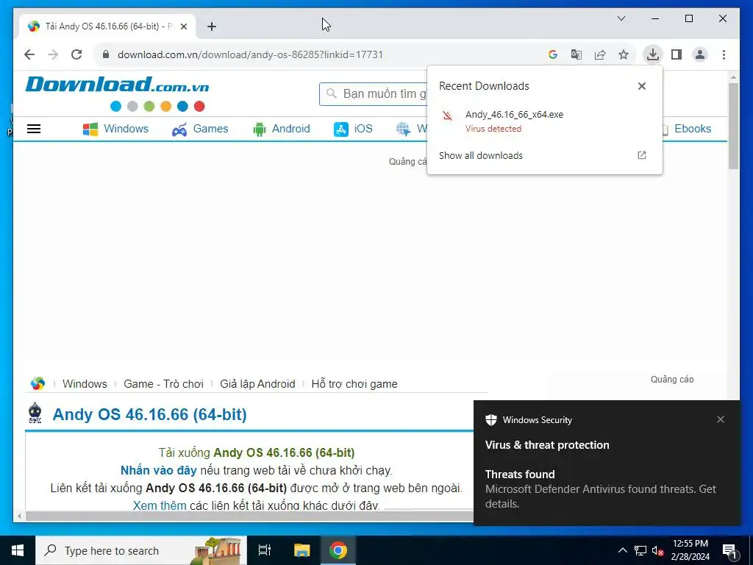The image size is (753, 565).
Task: Open the Chrome side panel icon
Action: click(x=677, y=54)
